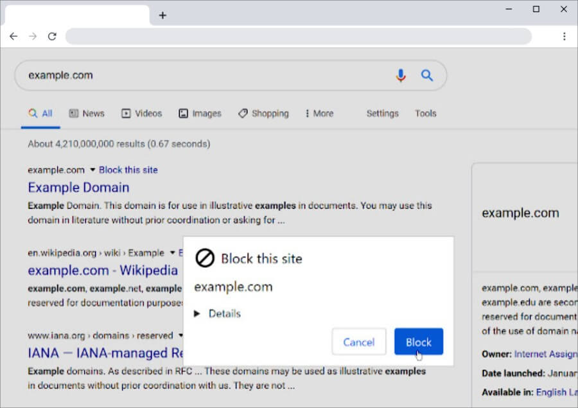Start voice search with the microphone icon
Image resolution: width=578 pixels, height=408 pixels.
pos(401,75)
